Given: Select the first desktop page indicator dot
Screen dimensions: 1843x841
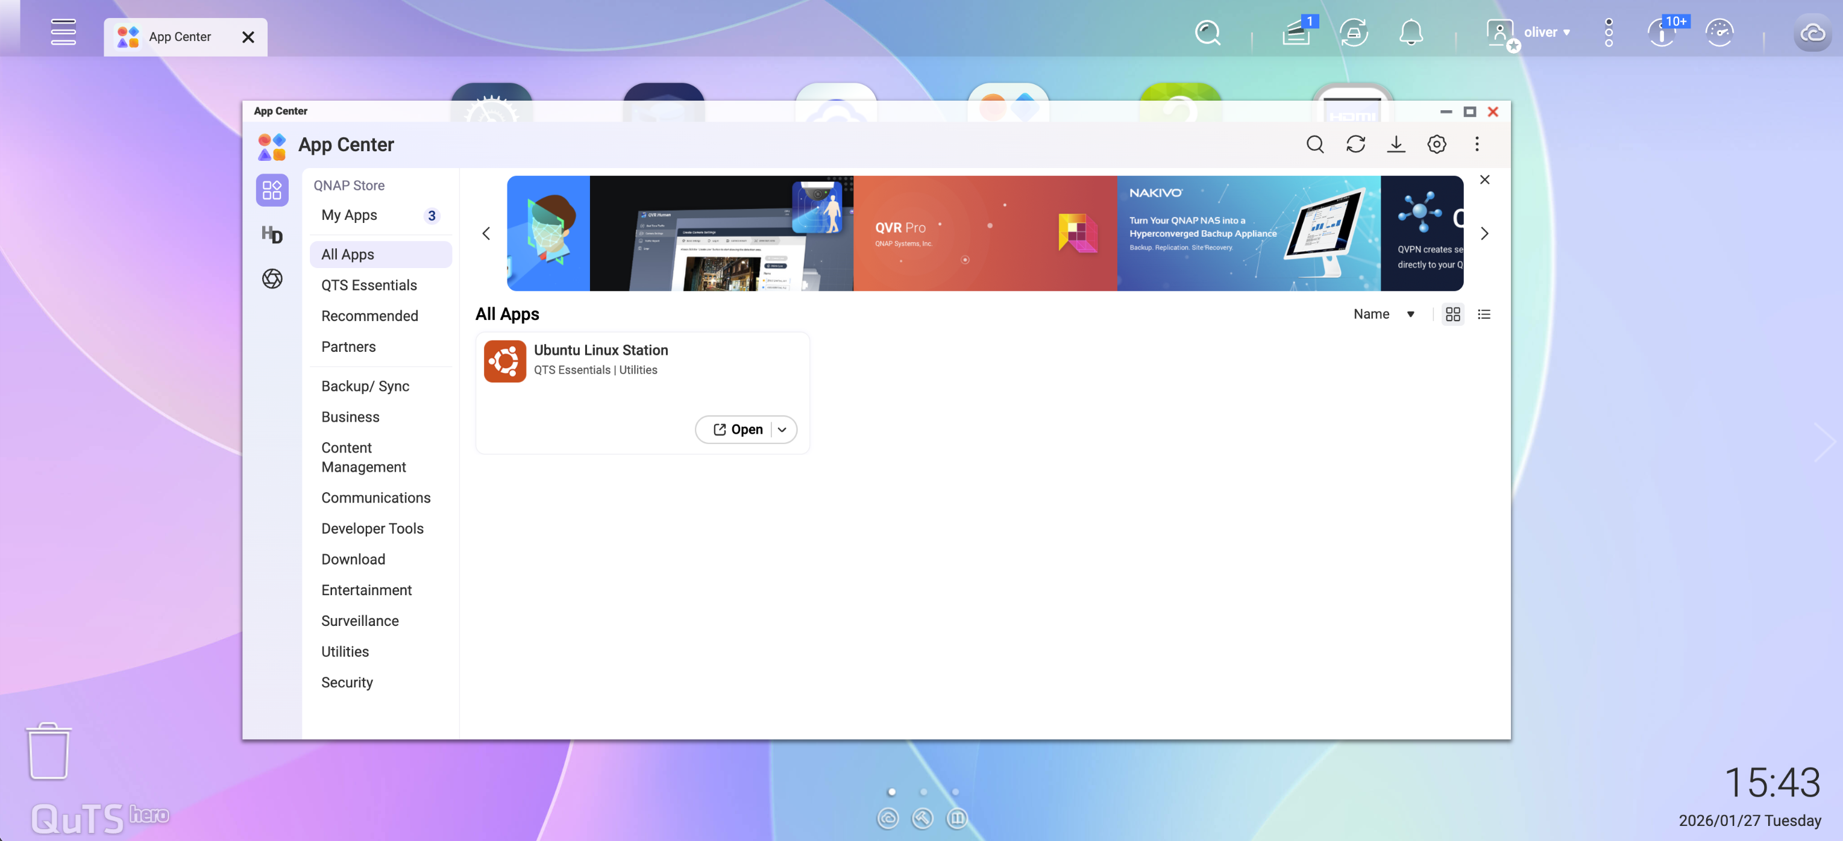Looking at the screenshot, I should [891, 792].
